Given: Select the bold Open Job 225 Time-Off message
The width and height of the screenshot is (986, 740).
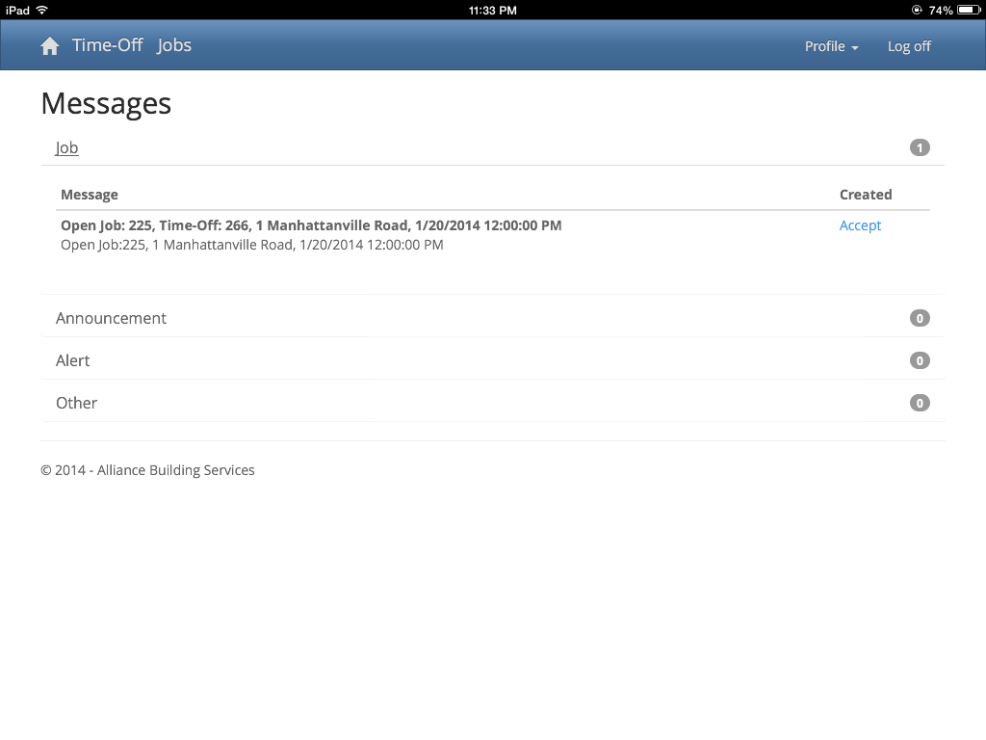Looking at the screenshot, I should [311, 225].
